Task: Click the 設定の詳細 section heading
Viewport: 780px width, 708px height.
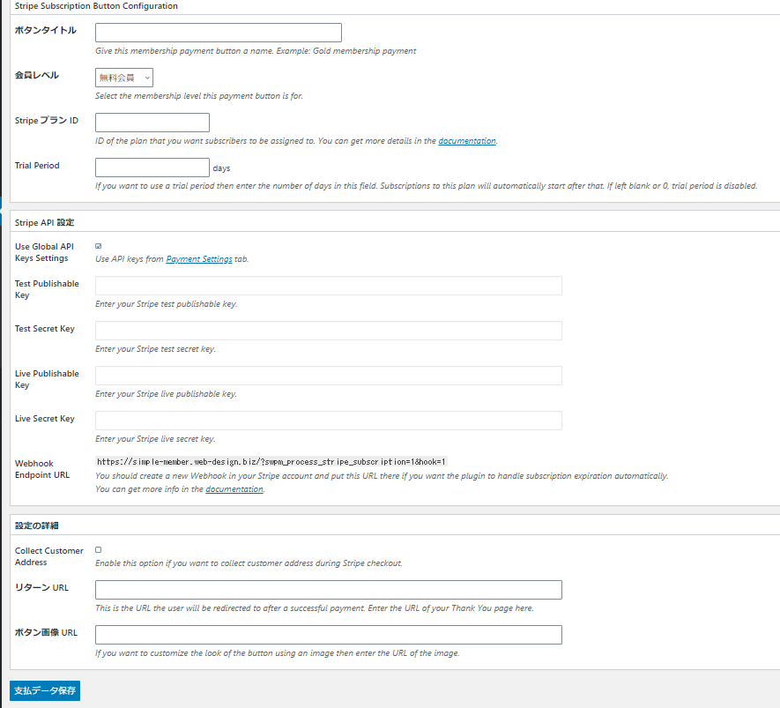Action: tap(37, 525)
